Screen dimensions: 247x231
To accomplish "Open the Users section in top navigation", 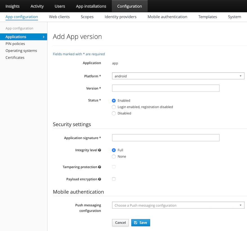I will (x=60, y=6).
